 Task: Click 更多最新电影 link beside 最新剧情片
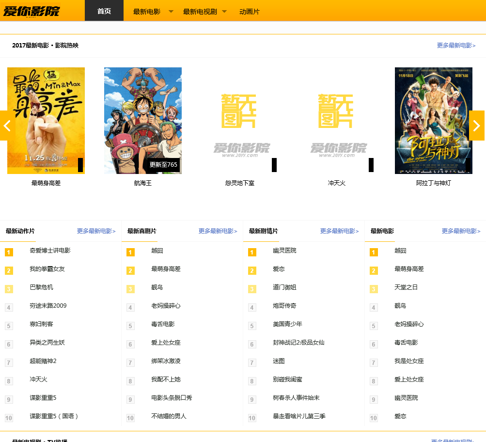(339, 231)
